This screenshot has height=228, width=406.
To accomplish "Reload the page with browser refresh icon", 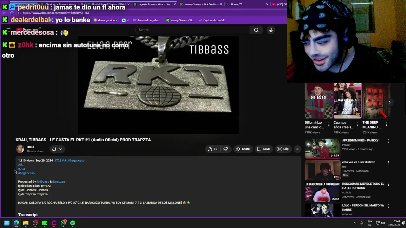I will pos(12,13).
